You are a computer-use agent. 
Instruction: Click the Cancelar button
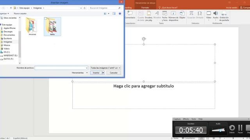[x=114, y=73]
